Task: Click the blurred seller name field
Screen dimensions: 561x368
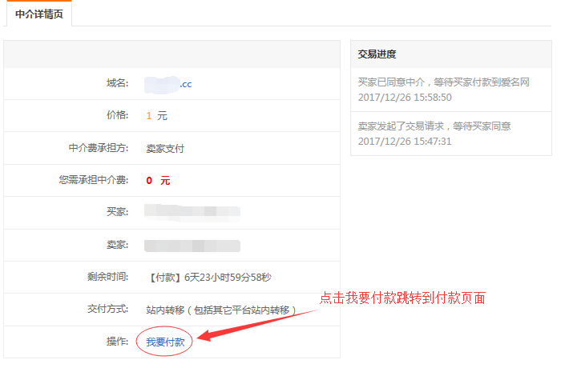Action: click(x=192, y=245)
